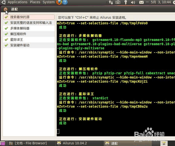The height and width of the screenshot is (146, 175).
Task: Open the mail envelope indicator
Action: point(141,2)
